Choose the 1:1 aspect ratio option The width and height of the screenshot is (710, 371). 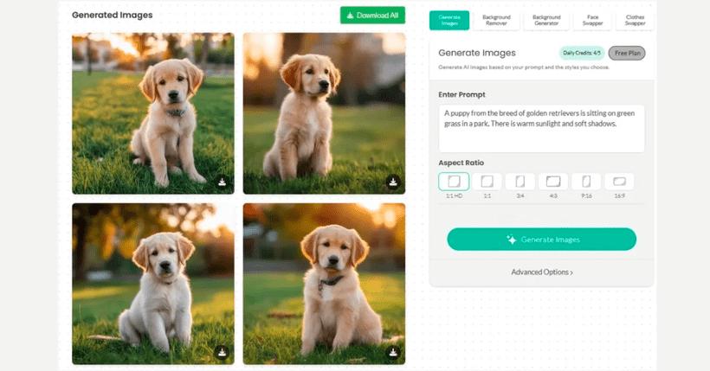coord(487,182)
